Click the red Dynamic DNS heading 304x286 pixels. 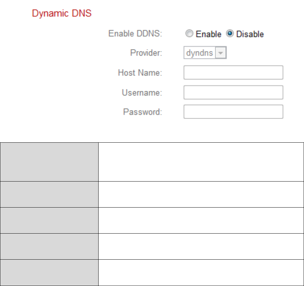[62, 14]
